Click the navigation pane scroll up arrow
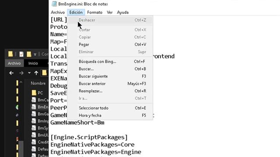The image size is (280, 157). point(21,82)
